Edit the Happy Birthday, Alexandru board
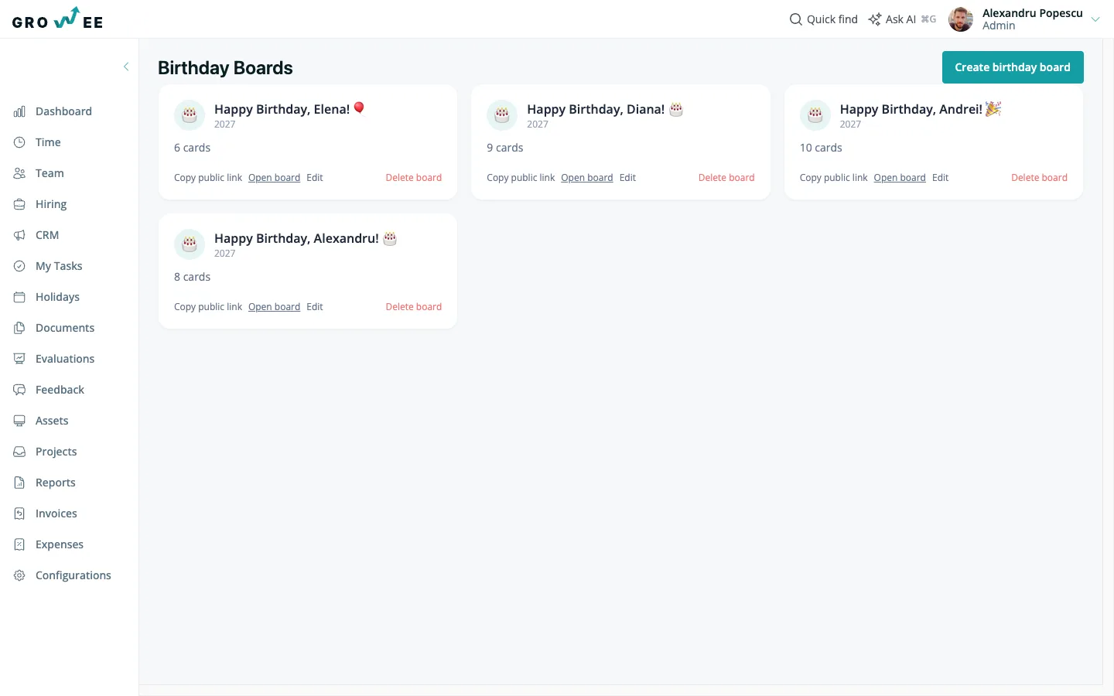This screenshot has width=1114, height=696. pos(315,307)
